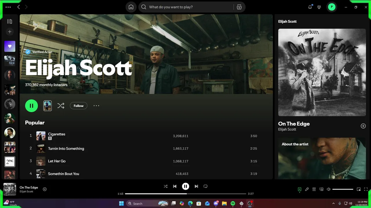Click the Cigarettes album art thumbnail
Viewport: 371px width, 208px height.
41,136
